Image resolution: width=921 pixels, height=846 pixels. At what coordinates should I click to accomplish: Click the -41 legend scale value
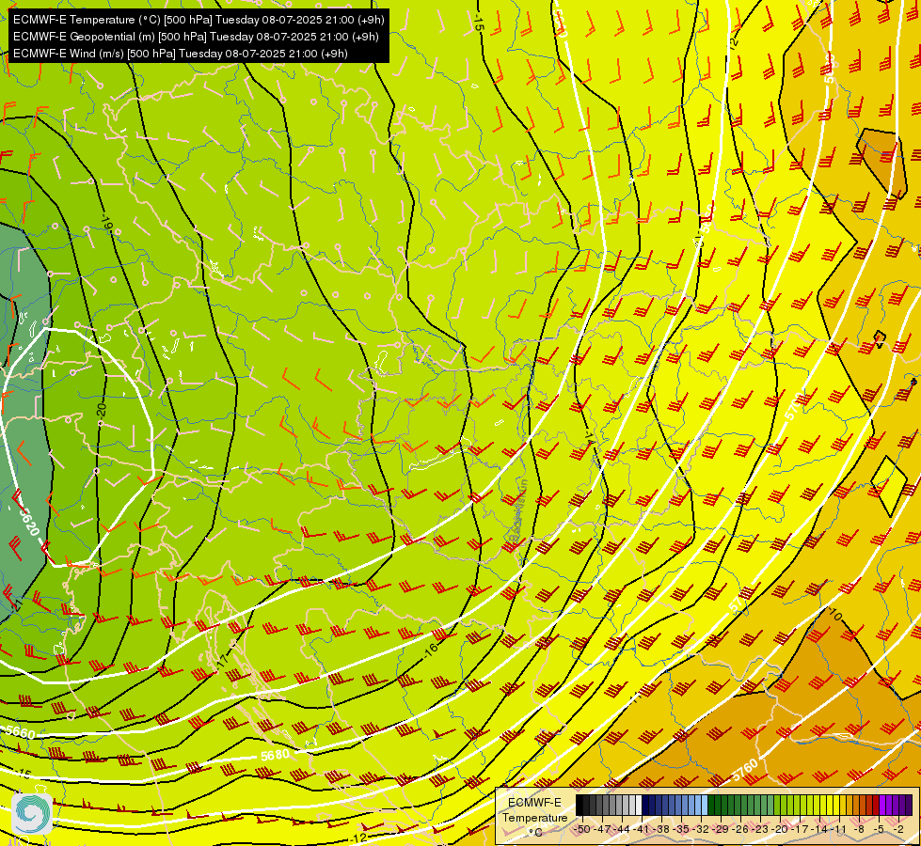tap(641, 829)
